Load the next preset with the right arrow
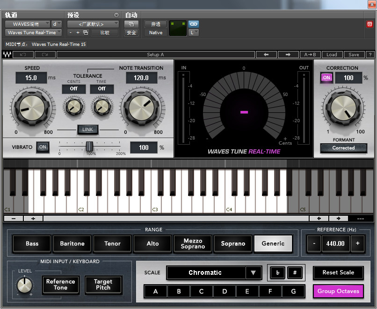The height and width of the screenshot is (309, 377). pyautogui.click(x=288, y=55)
